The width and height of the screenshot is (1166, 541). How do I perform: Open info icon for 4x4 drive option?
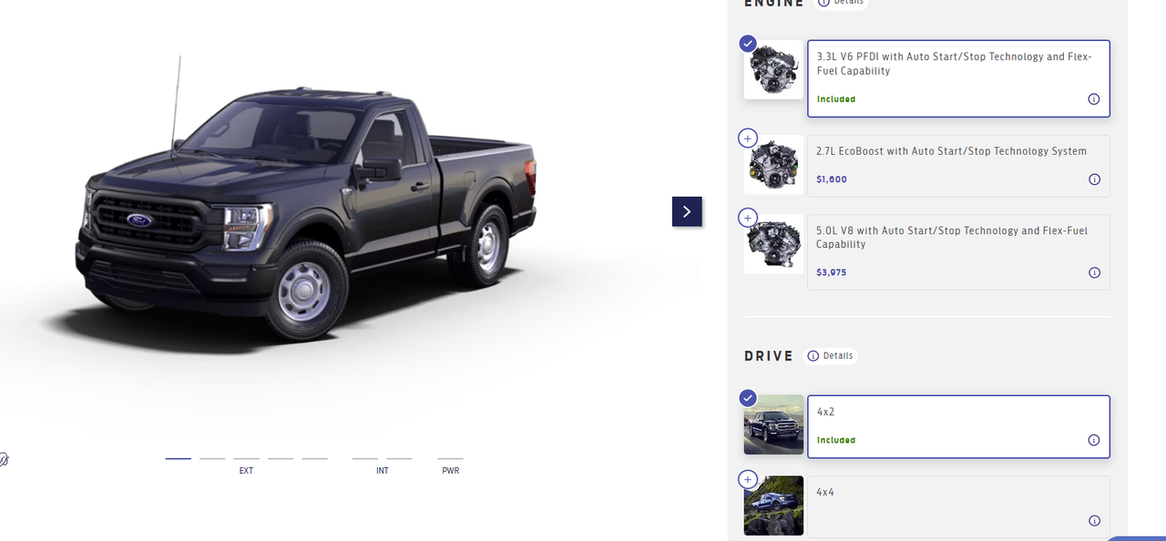[x=1094, y=521]
